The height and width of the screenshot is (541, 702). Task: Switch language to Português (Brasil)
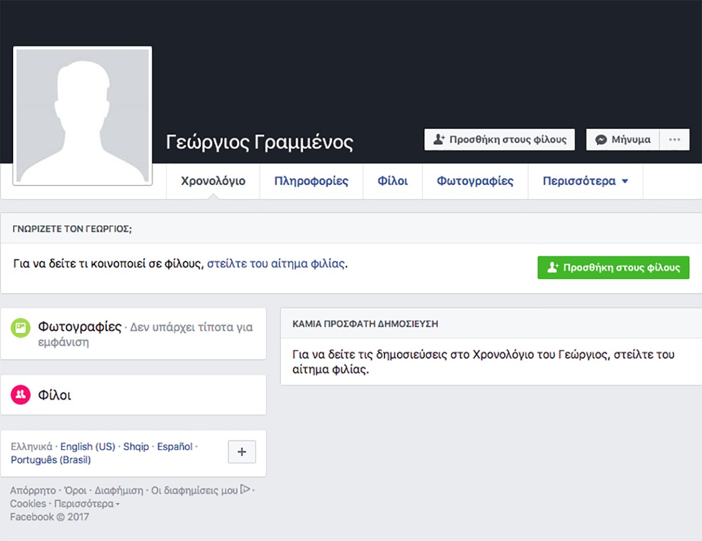coord(51,460)
